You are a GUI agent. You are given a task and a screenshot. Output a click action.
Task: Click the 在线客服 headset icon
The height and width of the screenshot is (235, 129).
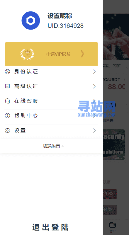point(7,101)
